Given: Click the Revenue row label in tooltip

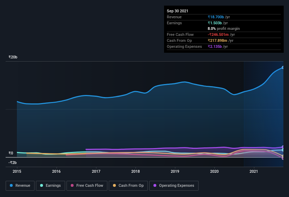Looking at the screenshot, I should coord(174,17).
